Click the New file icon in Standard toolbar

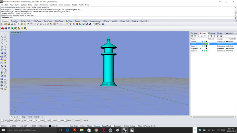pos(2,24)
